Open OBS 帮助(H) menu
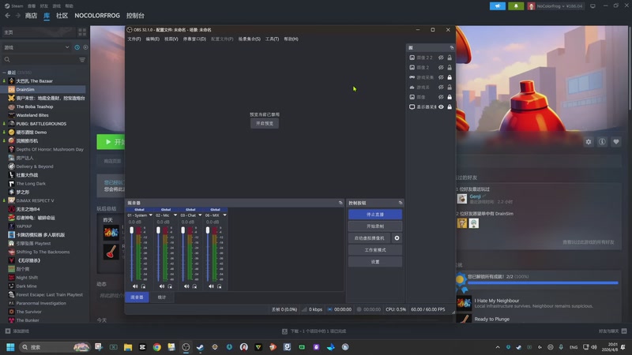This screenshot has width=632, height=355. pos(291,39)
